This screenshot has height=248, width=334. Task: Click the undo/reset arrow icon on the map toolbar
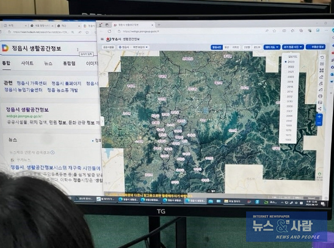coord(322,58)
